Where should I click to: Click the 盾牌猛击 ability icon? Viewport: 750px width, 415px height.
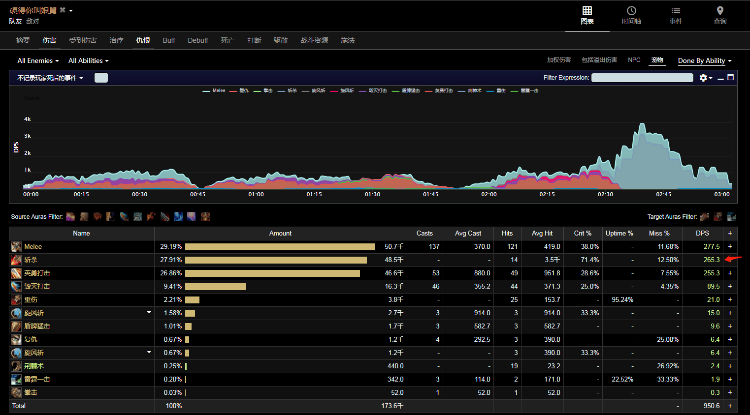[x=16, y=326]
